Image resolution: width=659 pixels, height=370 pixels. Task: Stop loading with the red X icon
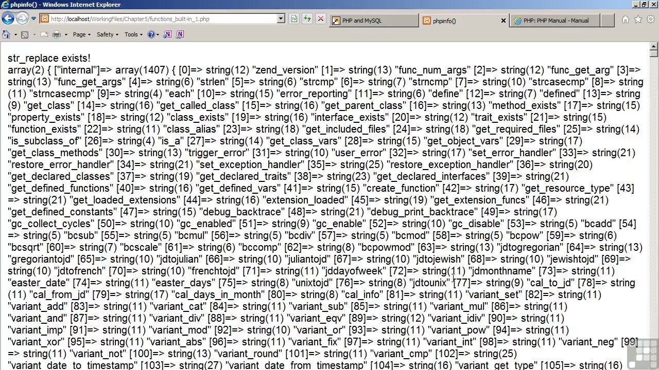[x=320, y=19]
